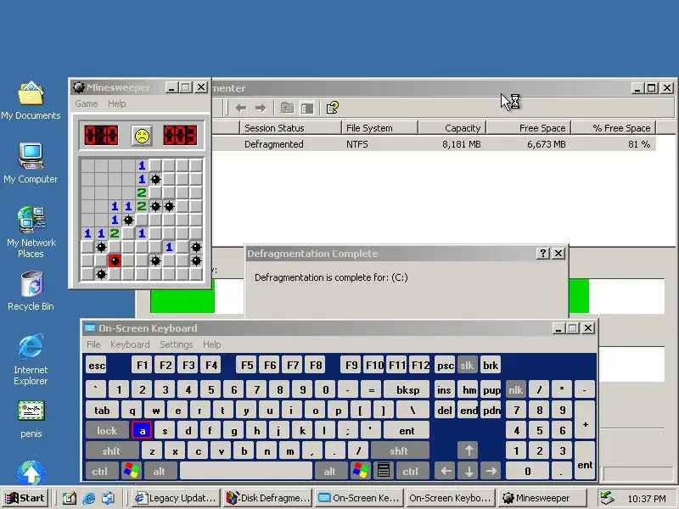Click the down arrow key on keyboard
Screen dimensions: 679x509
[x=469, y=472]
